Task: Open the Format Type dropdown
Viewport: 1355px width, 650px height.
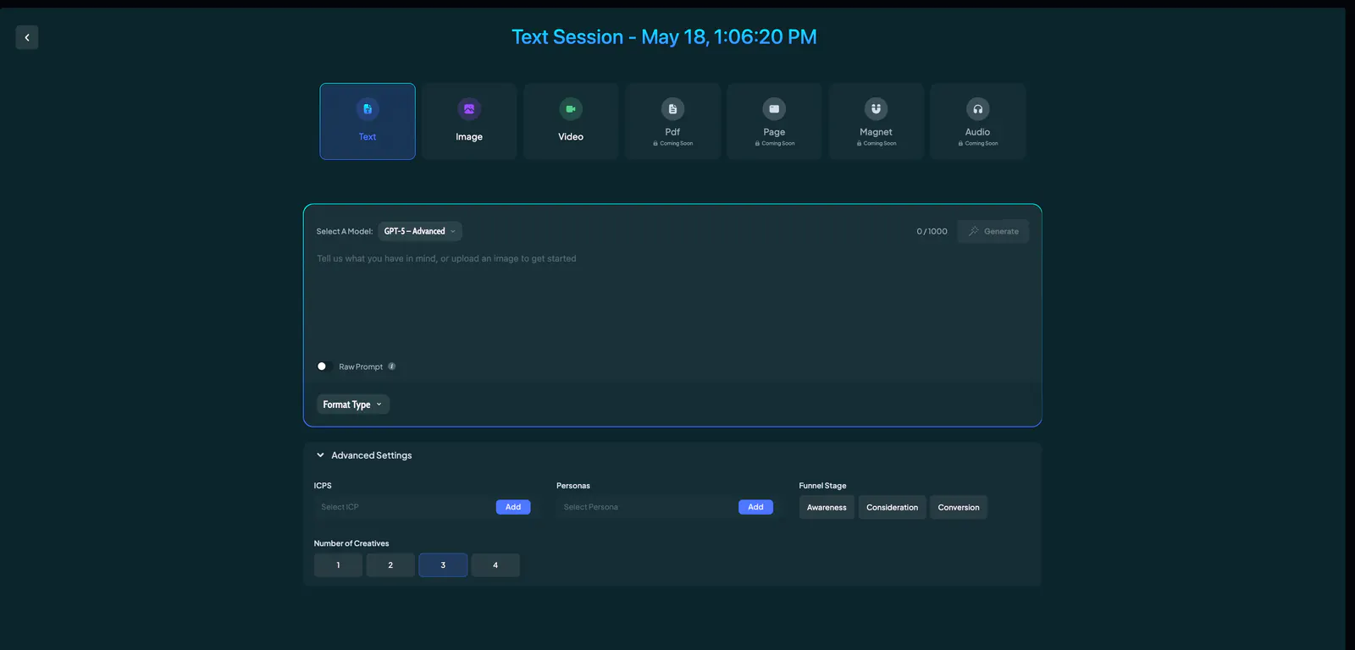Action: click(353, 405)
